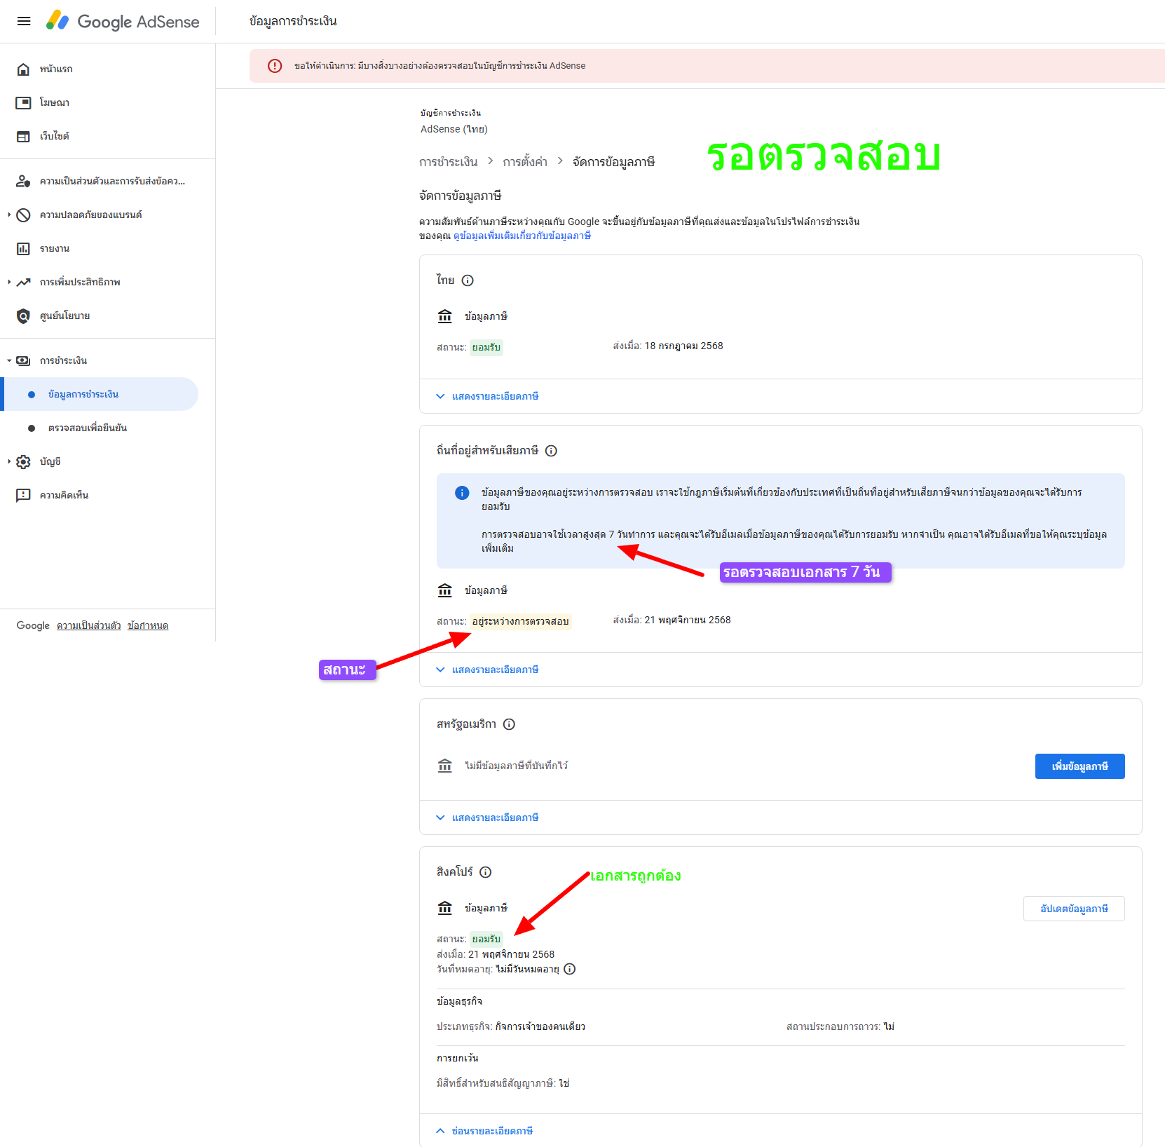Select the หน้าแรก home icon in sidebar
The image size is (1165, 1147).
point(23,68)
